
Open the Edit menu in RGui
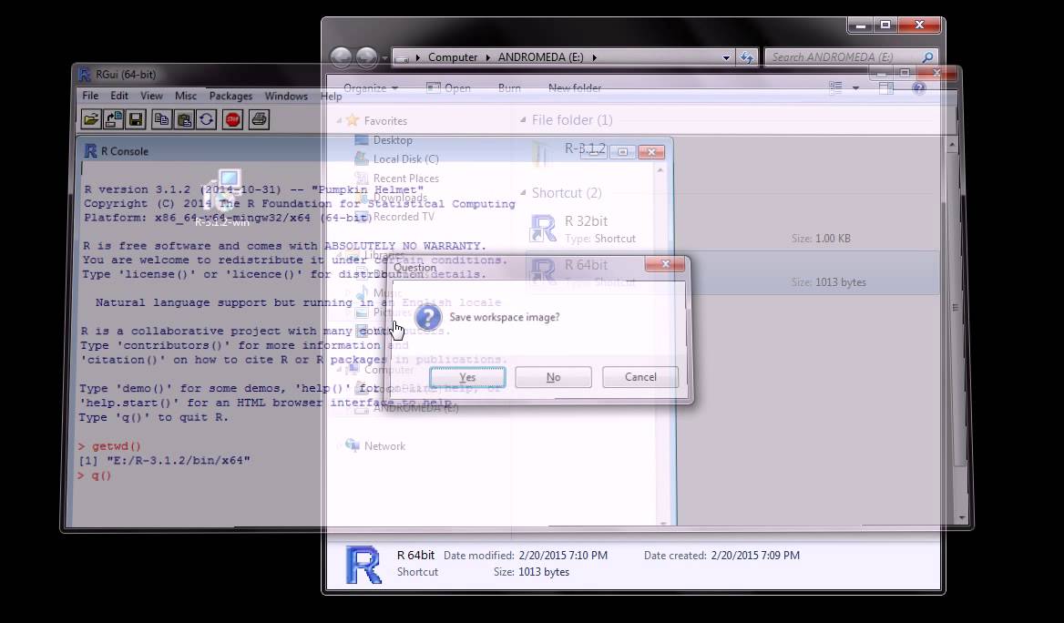[119, 96]
